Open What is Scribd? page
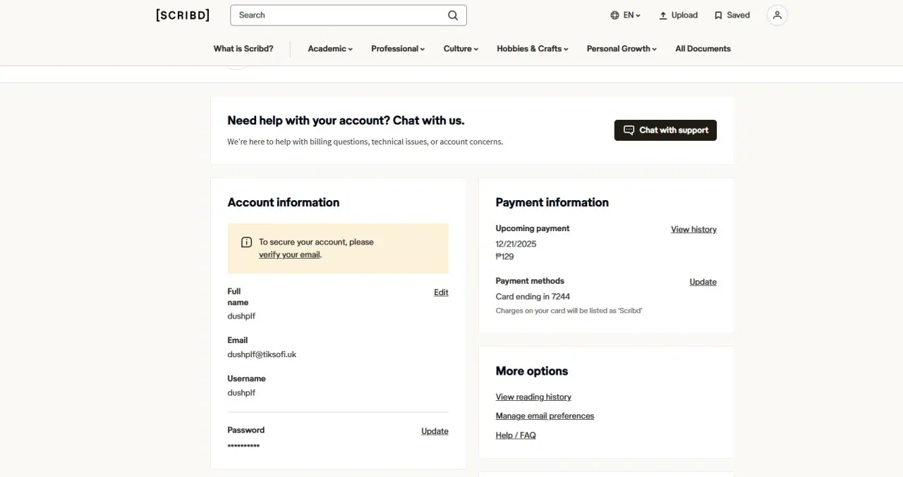The image size is (903, 477). (243, 49)
